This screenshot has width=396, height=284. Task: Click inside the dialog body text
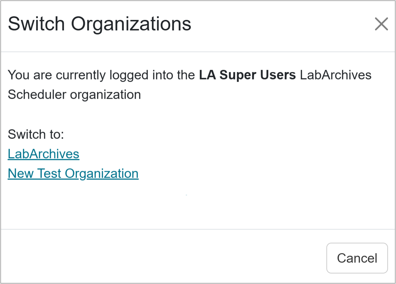tap(145, 84)
